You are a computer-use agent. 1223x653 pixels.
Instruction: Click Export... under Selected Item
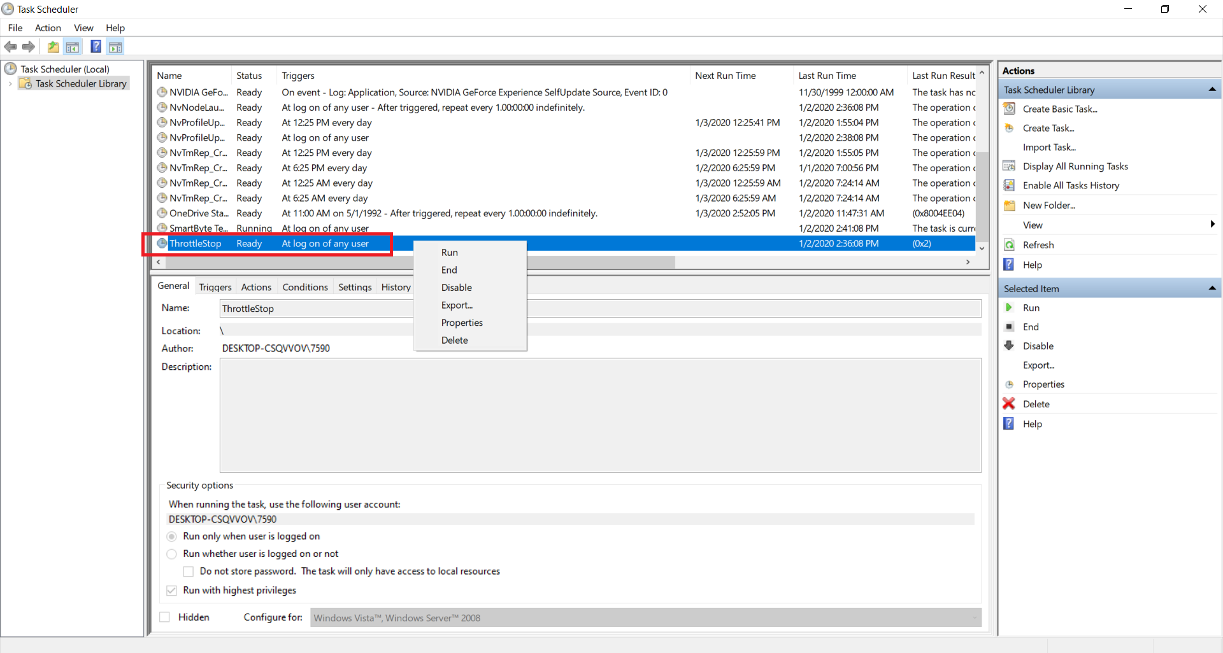pos(1038,365)
